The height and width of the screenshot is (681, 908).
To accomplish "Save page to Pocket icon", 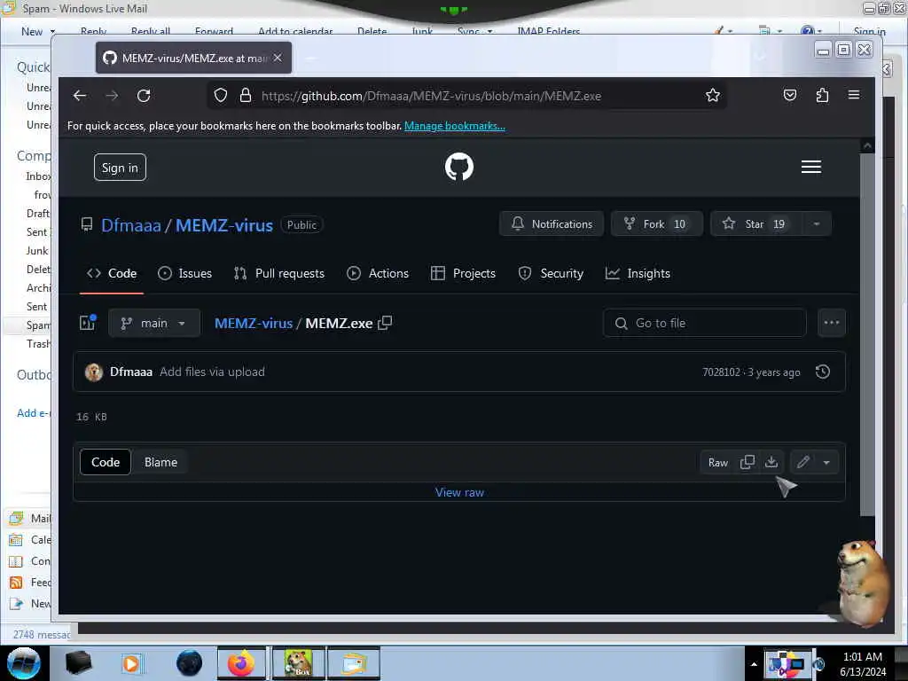I will pos(789,96).
